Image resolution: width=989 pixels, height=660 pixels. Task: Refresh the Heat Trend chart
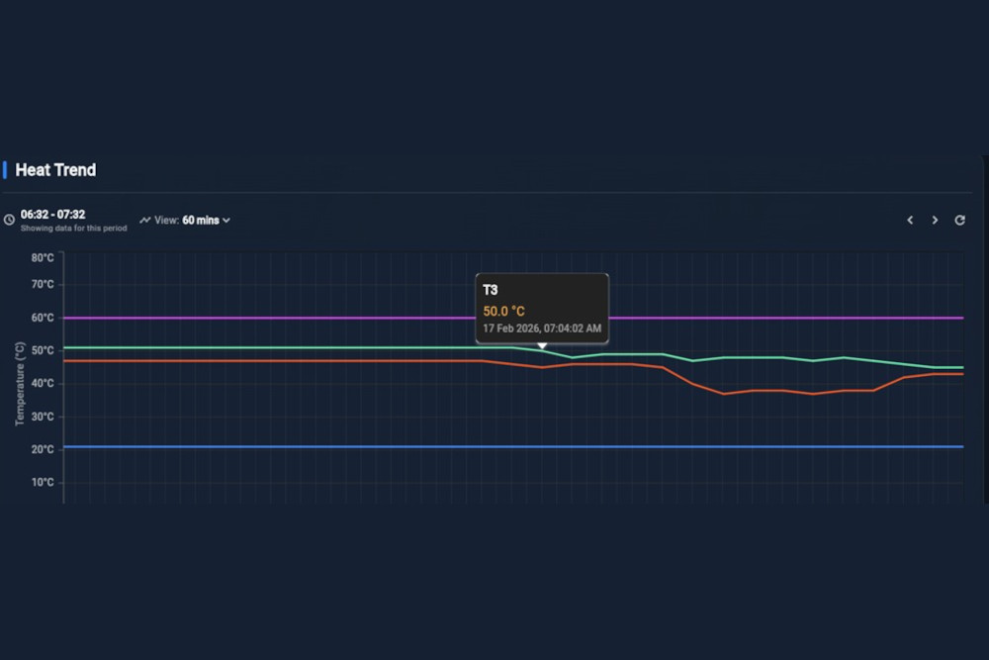click(959, 221)
